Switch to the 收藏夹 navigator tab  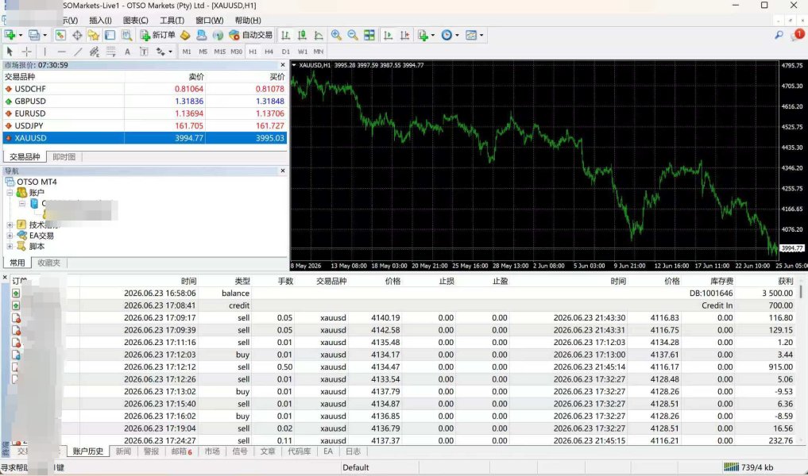tap(49, 263)
